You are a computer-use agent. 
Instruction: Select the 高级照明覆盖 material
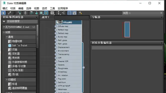click(22, 88)
